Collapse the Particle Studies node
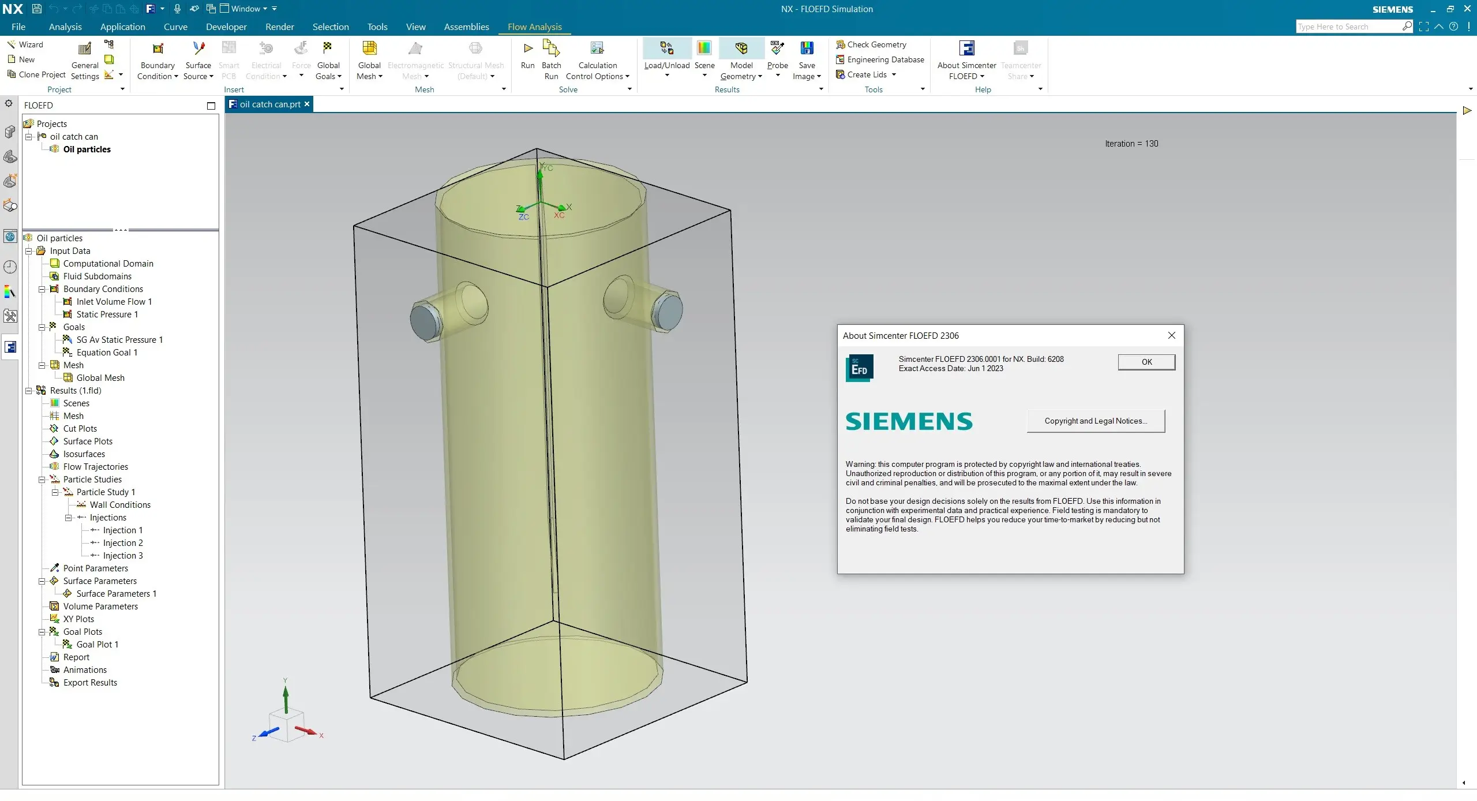The height and width of the screenshot is (801, 1477). [42, 480]
